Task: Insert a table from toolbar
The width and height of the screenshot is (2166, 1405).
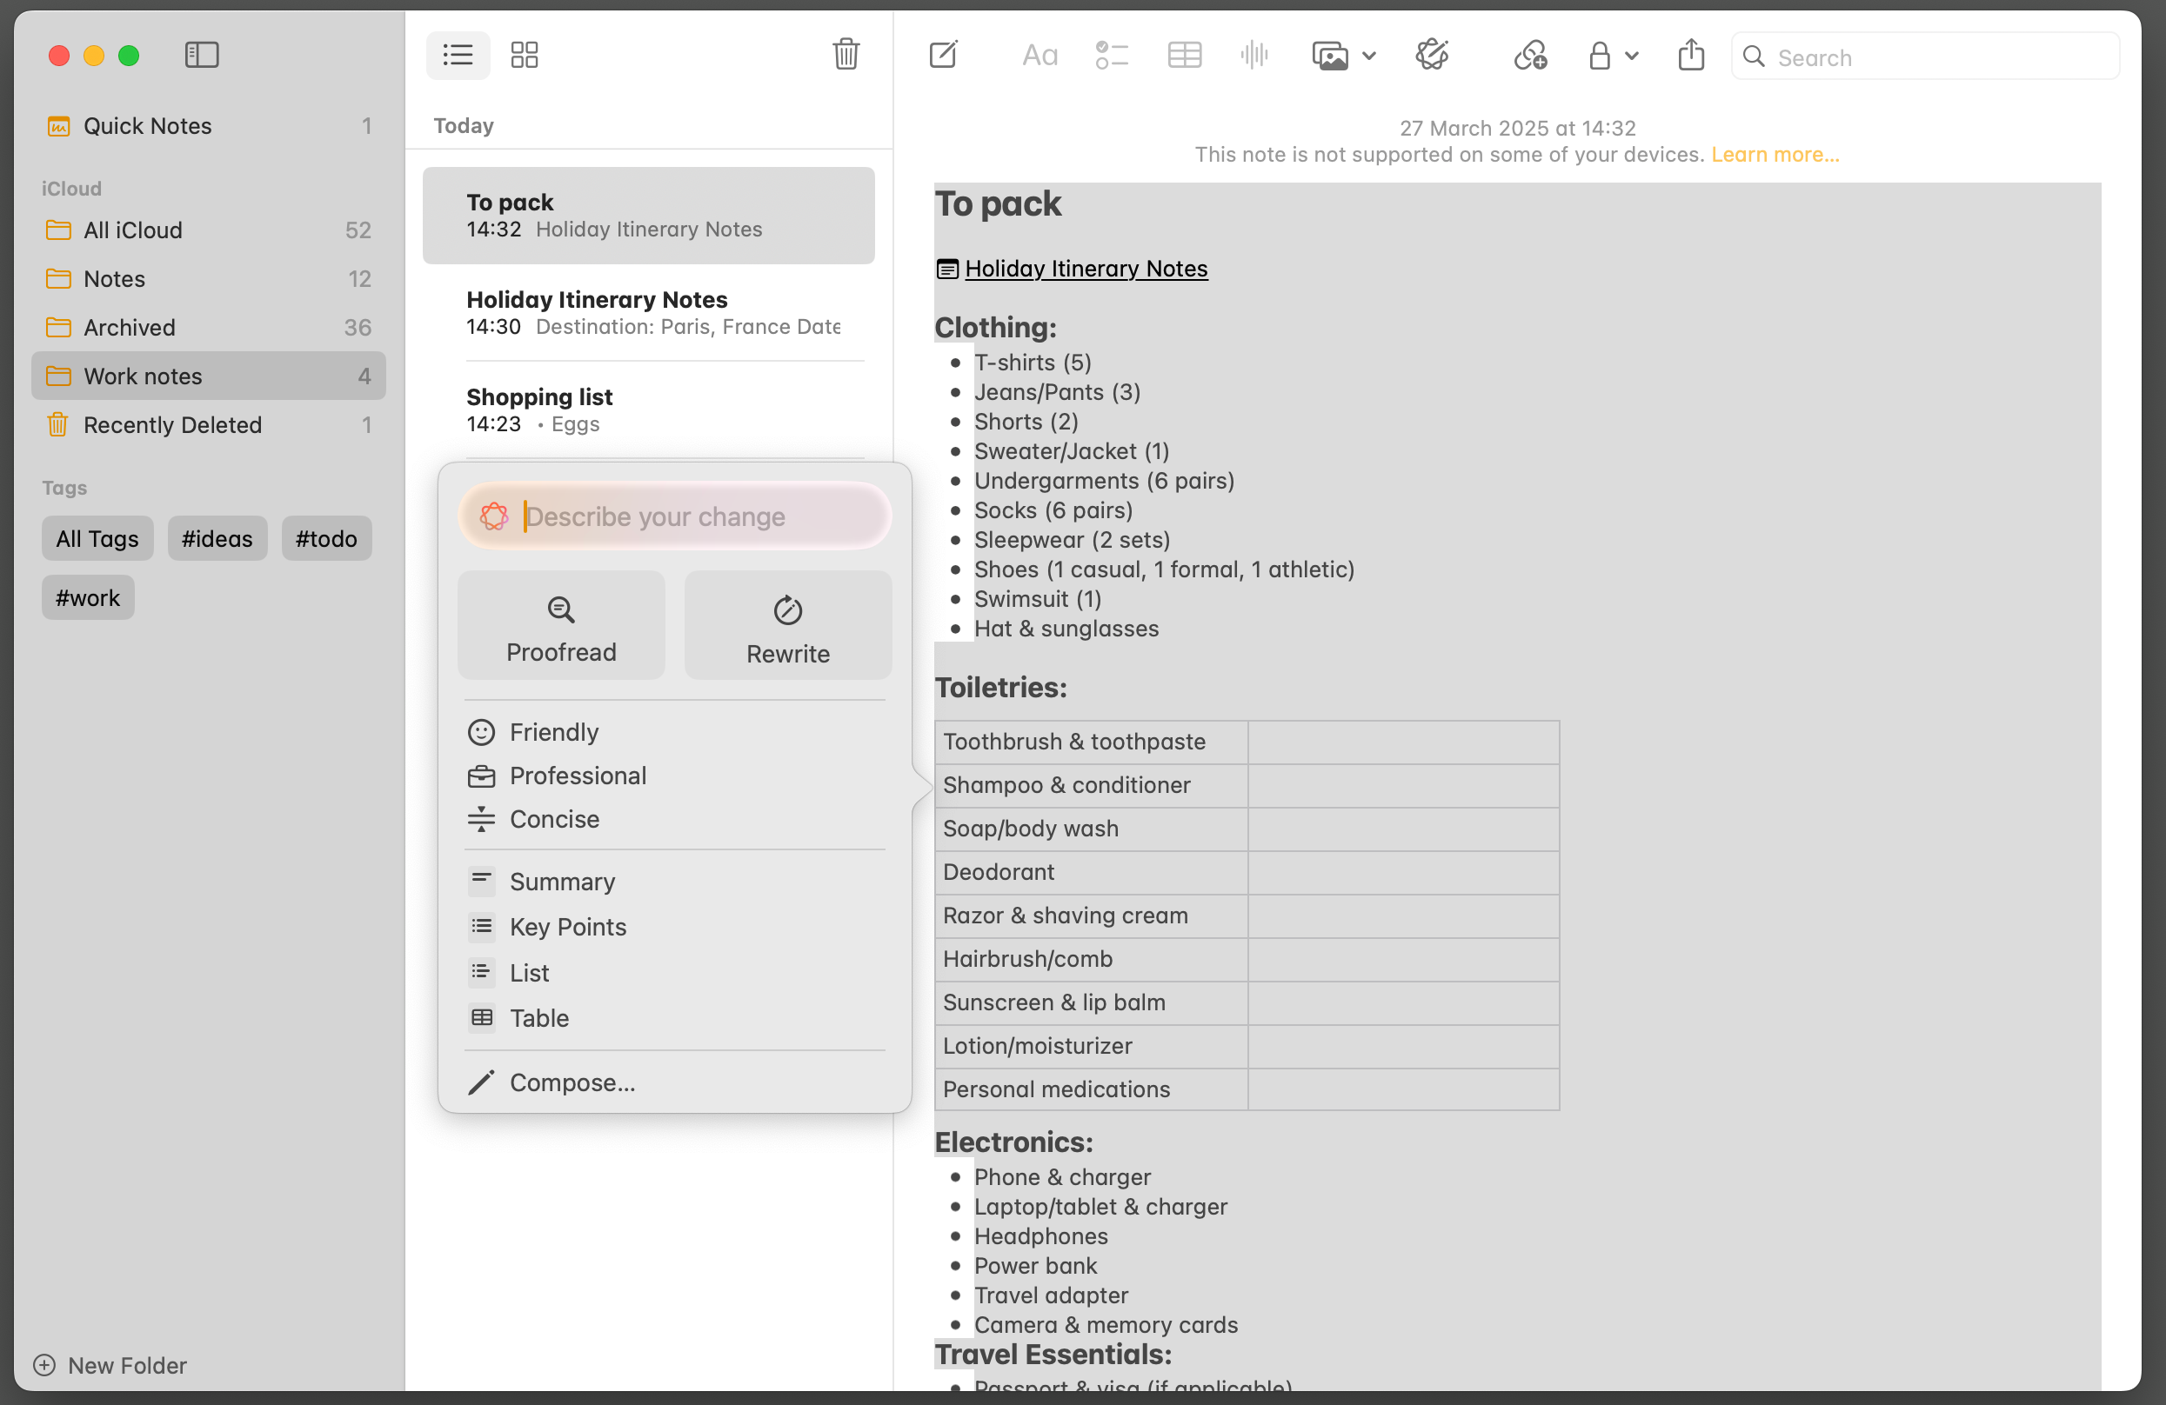Action: click(1184, 56)
